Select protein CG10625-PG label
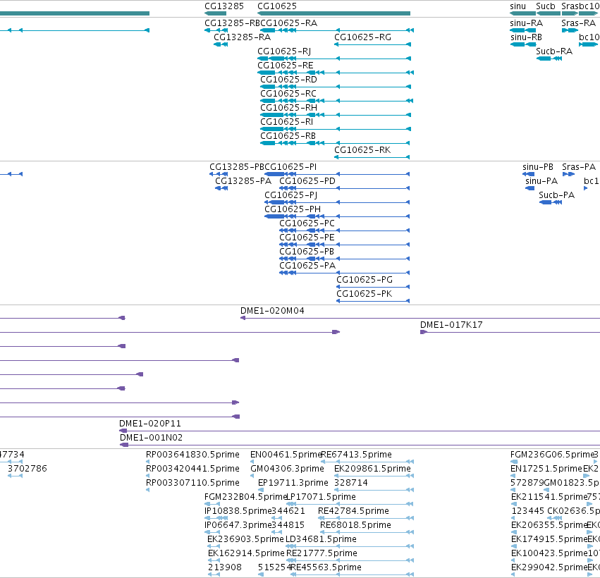Image resolution: width=600 pixels, height=578 pixels. coord(365,280)
